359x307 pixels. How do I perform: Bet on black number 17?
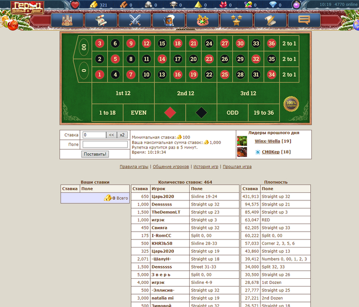(x=177, y=59)
